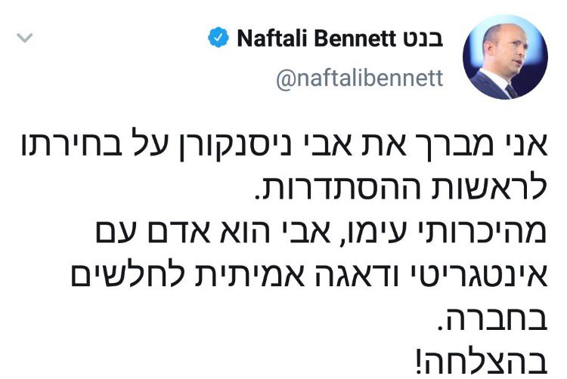Open Naftali Bennett's profile photo
The width and height of the screenshot is (567, 379).
[510, 58]
